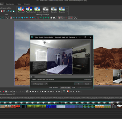Adjust the crop dialog zoom slider
122x119 pixels.
click(80, 87)
